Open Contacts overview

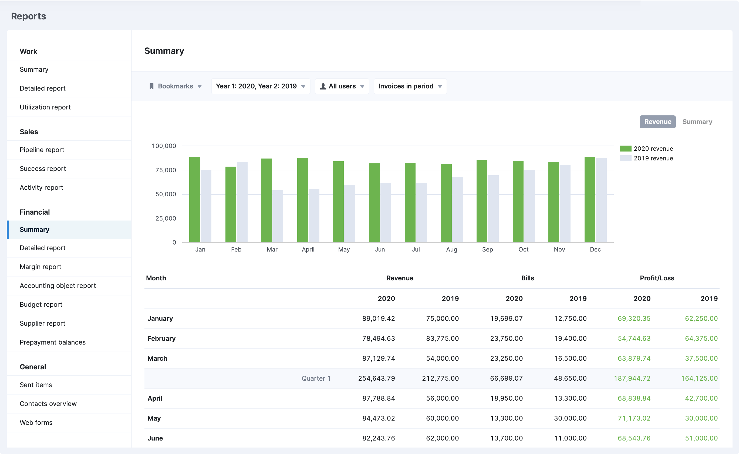69,404
